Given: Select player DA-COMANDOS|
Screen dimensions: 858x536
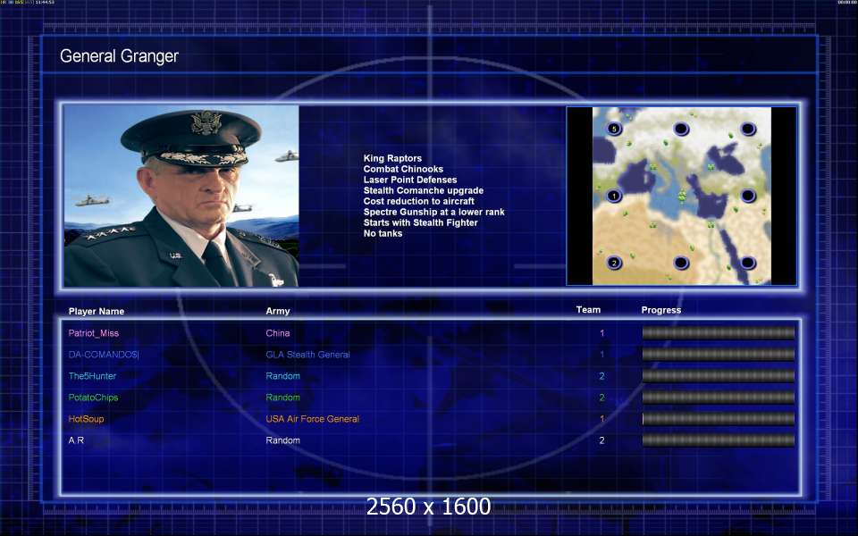Looking at the screenshot, I should coord(104,355).
